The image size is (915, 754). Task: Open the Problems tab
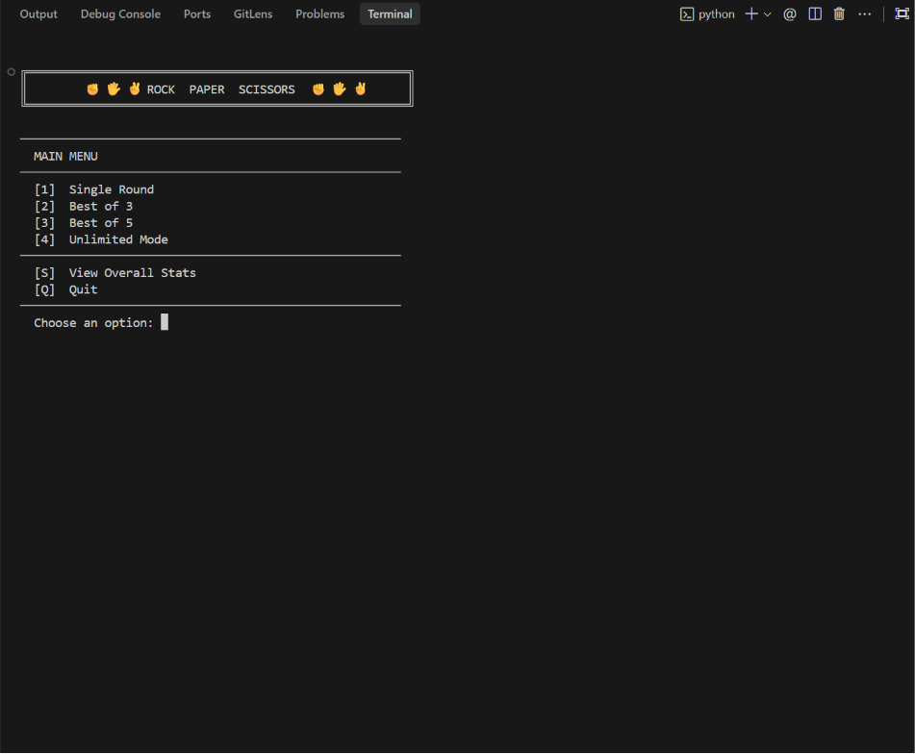click(319, 14)
